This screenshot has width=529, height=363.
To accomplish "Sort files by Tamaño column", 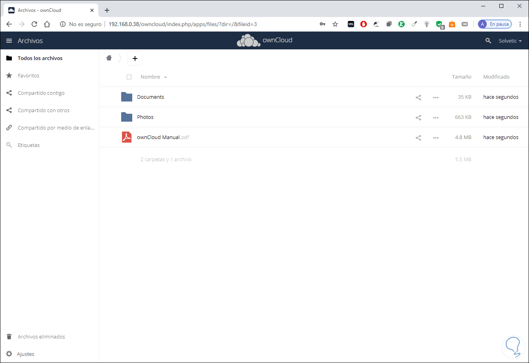I will (461, 77).
